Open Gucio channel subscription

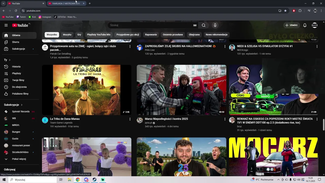[19, 139]
